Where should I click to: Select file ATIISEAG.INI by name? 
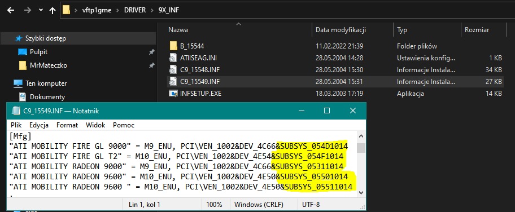pyautogui.click(x=198, y=58)
